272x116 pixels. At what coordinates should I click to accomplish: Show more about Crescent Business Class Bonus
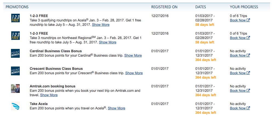click(134, 73)
